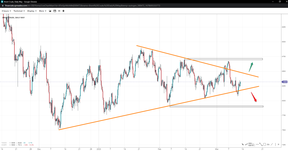Image resolution: width=288 pixels, height=151 pixels.
Task: Select the rectangle drawing tool
Action: [x=264, y=144]
